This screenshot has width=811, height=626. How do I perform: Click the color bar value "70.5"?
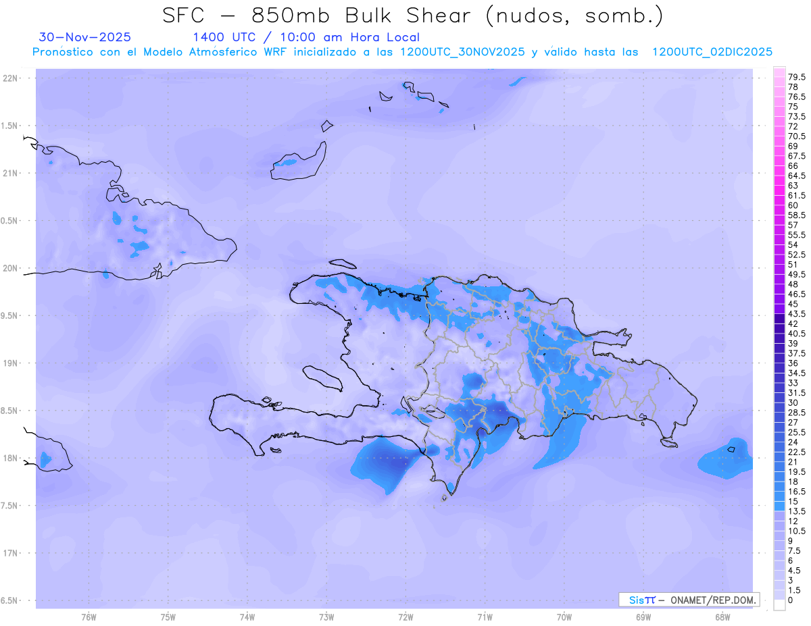(x=797, y=136)
